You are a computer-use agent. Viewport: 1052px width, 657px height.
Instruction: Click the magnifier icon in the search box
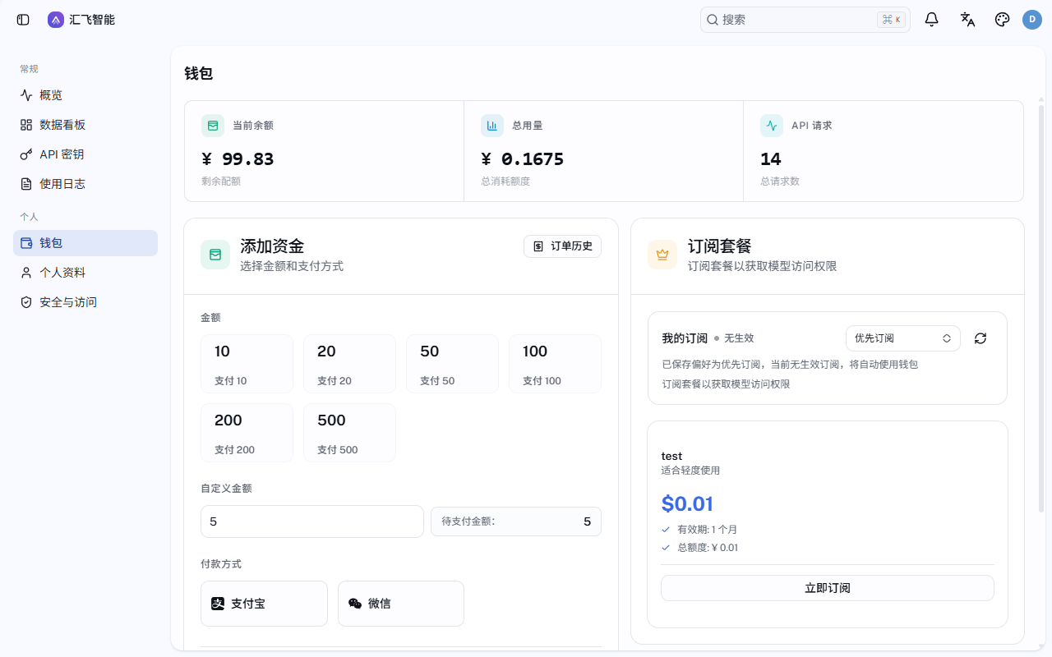(x=713, y=20)
